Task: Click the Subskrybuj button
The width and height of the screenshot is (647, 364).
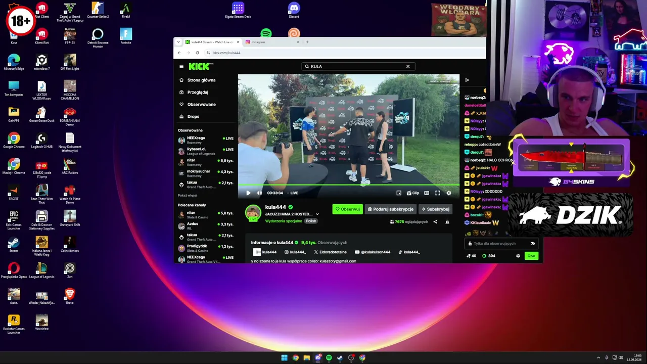Action: [x=435, y=209]
